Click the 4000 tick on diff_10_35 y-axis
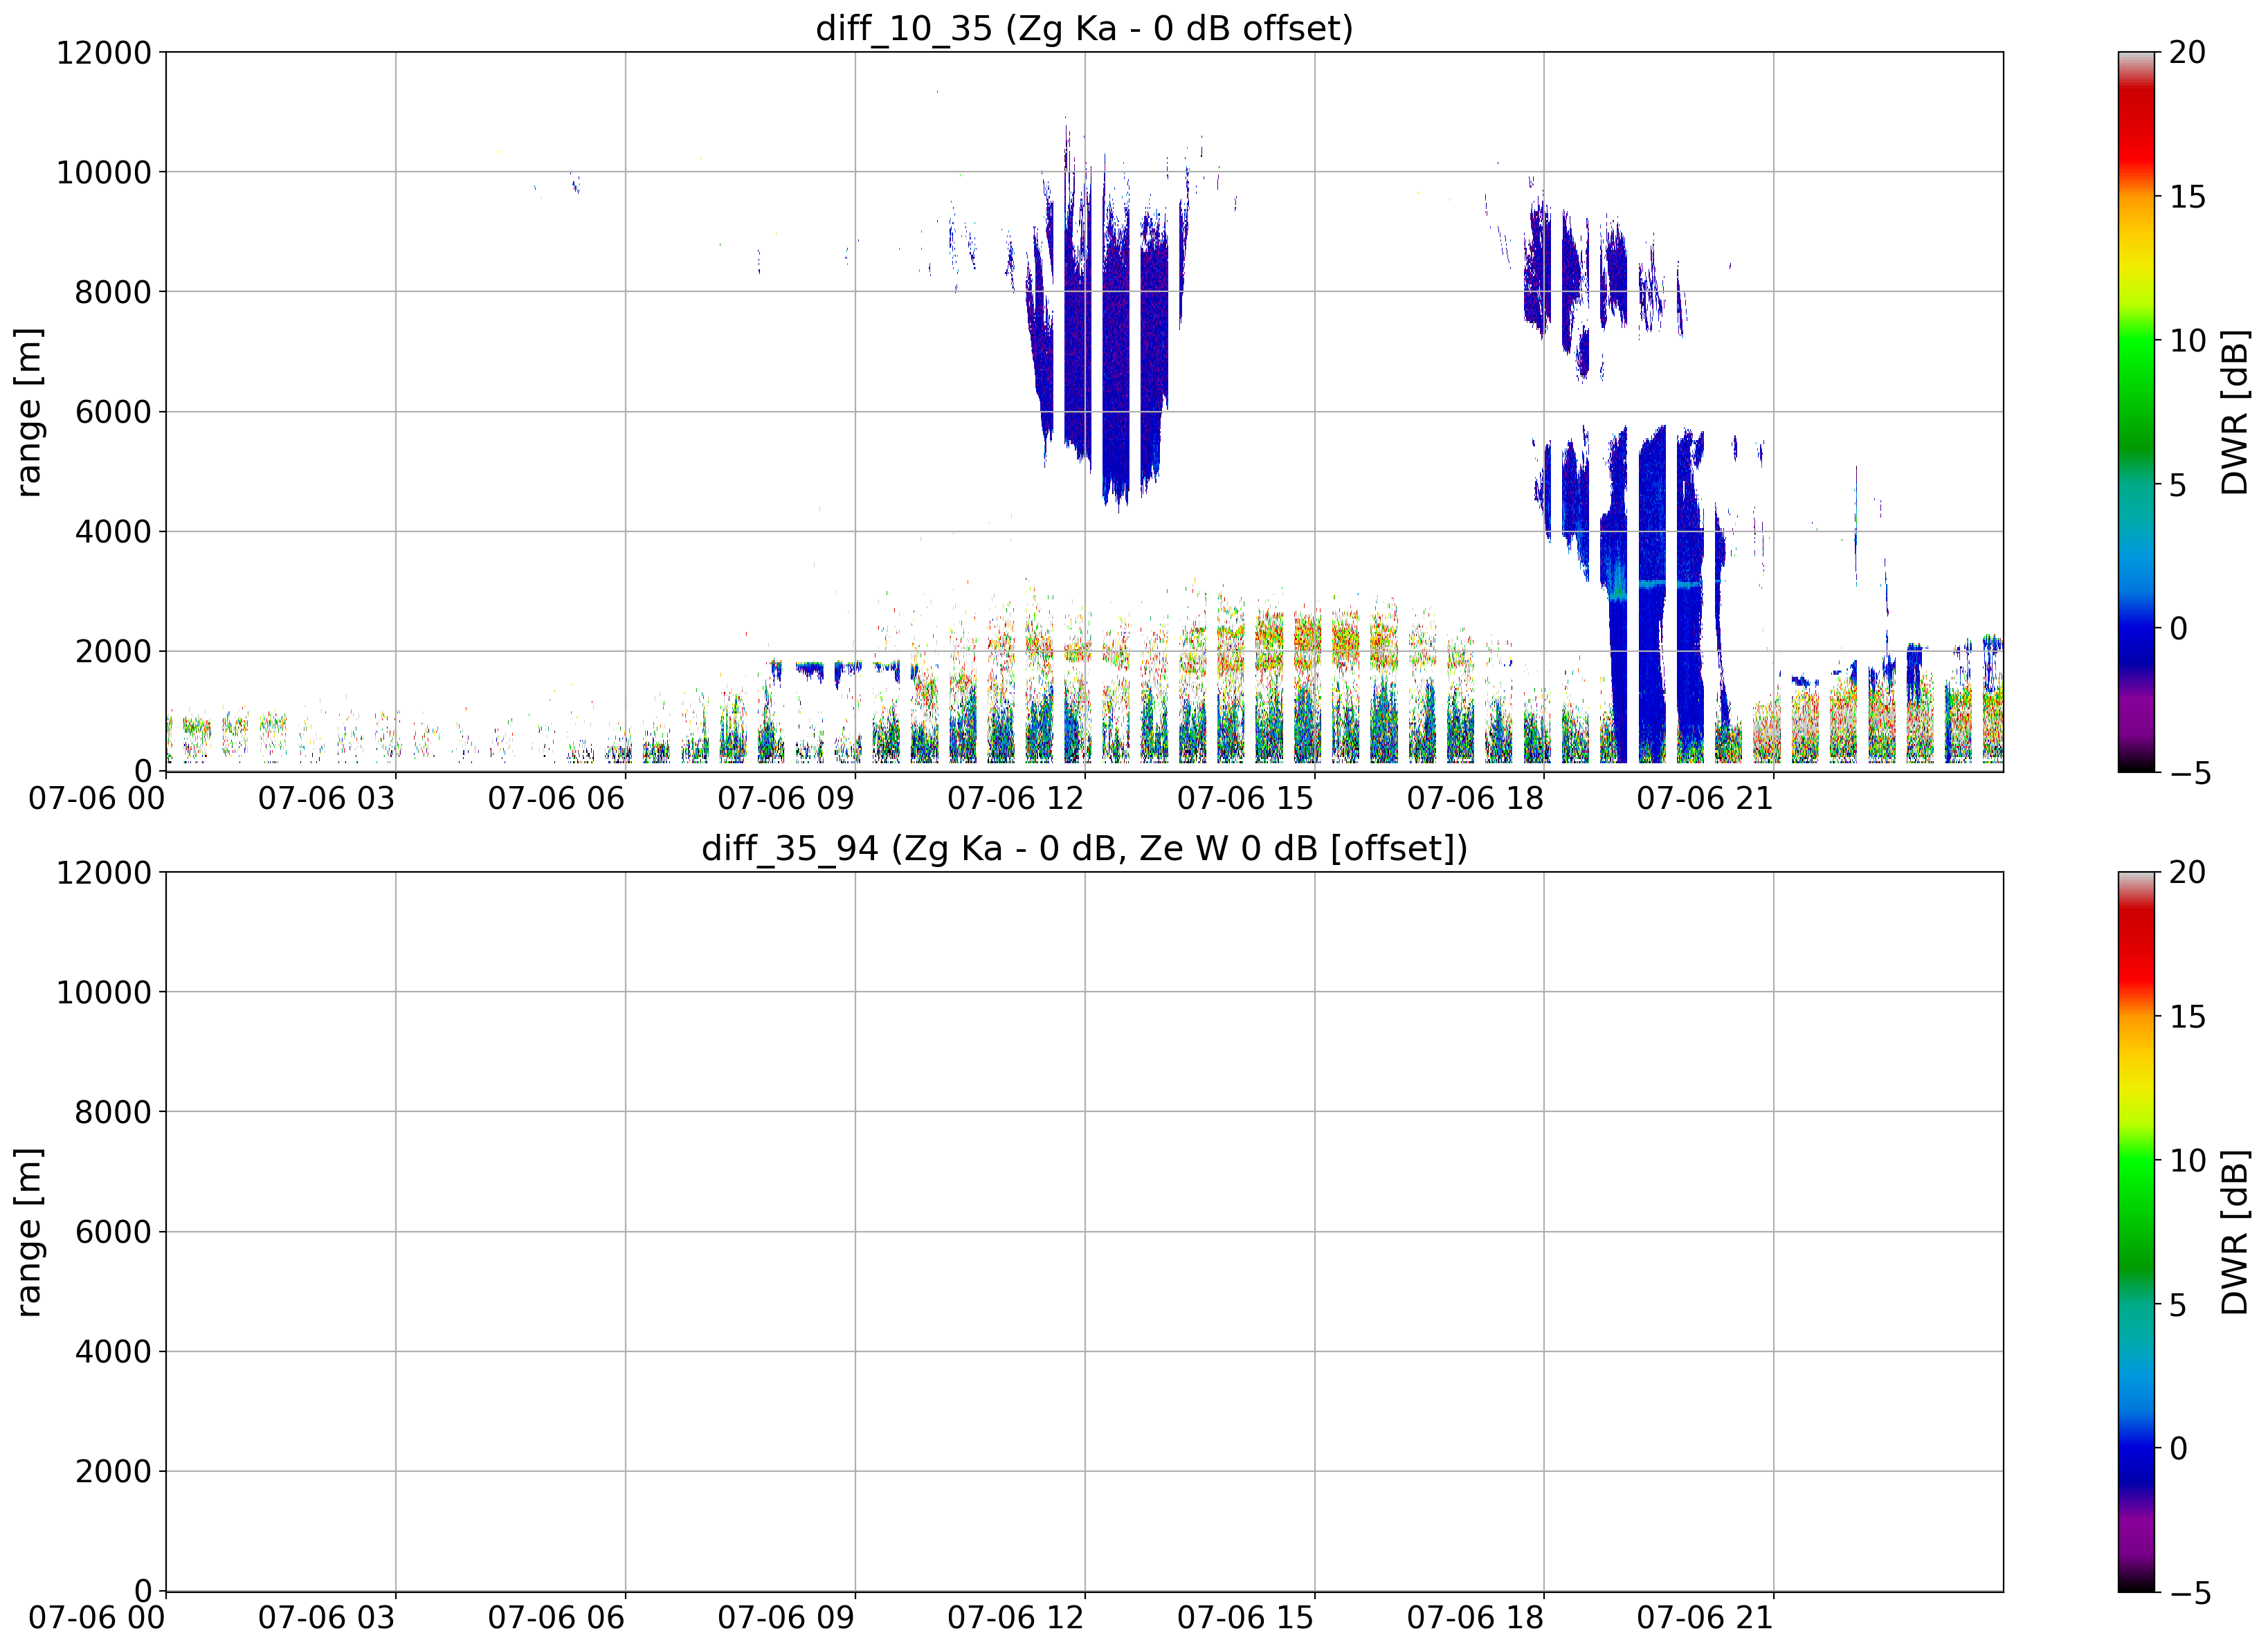 (113, 531)
